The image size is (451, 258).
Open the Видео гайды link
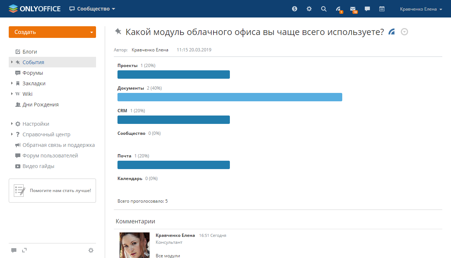tap(38, 166)
